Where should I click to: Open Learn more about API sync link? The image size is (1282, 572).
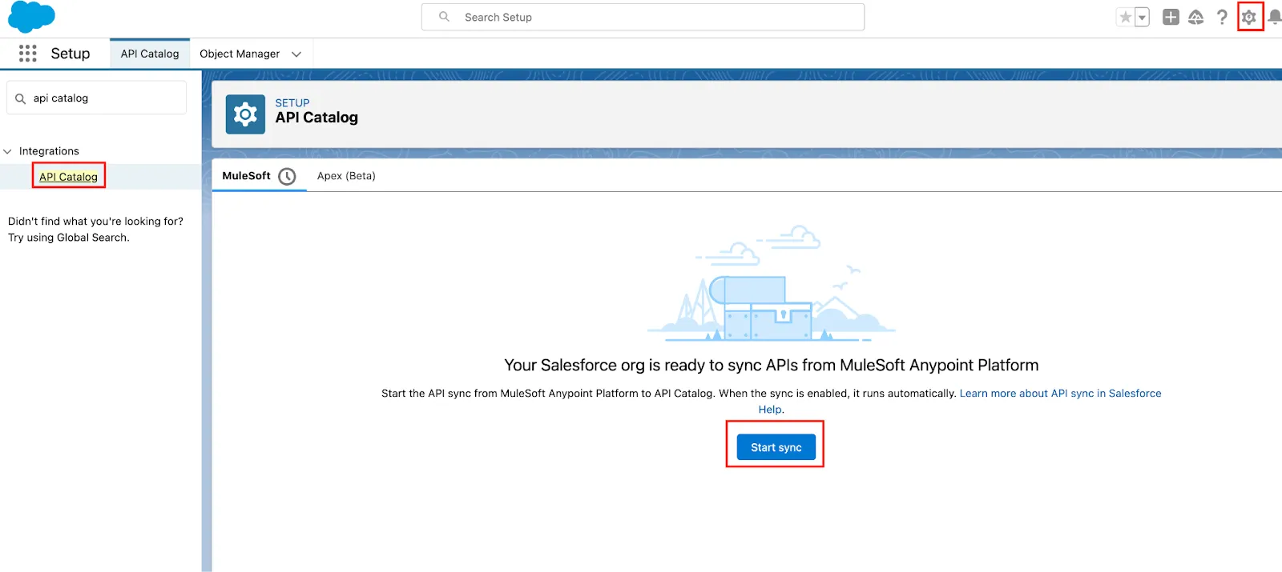tap(1060, 394)
